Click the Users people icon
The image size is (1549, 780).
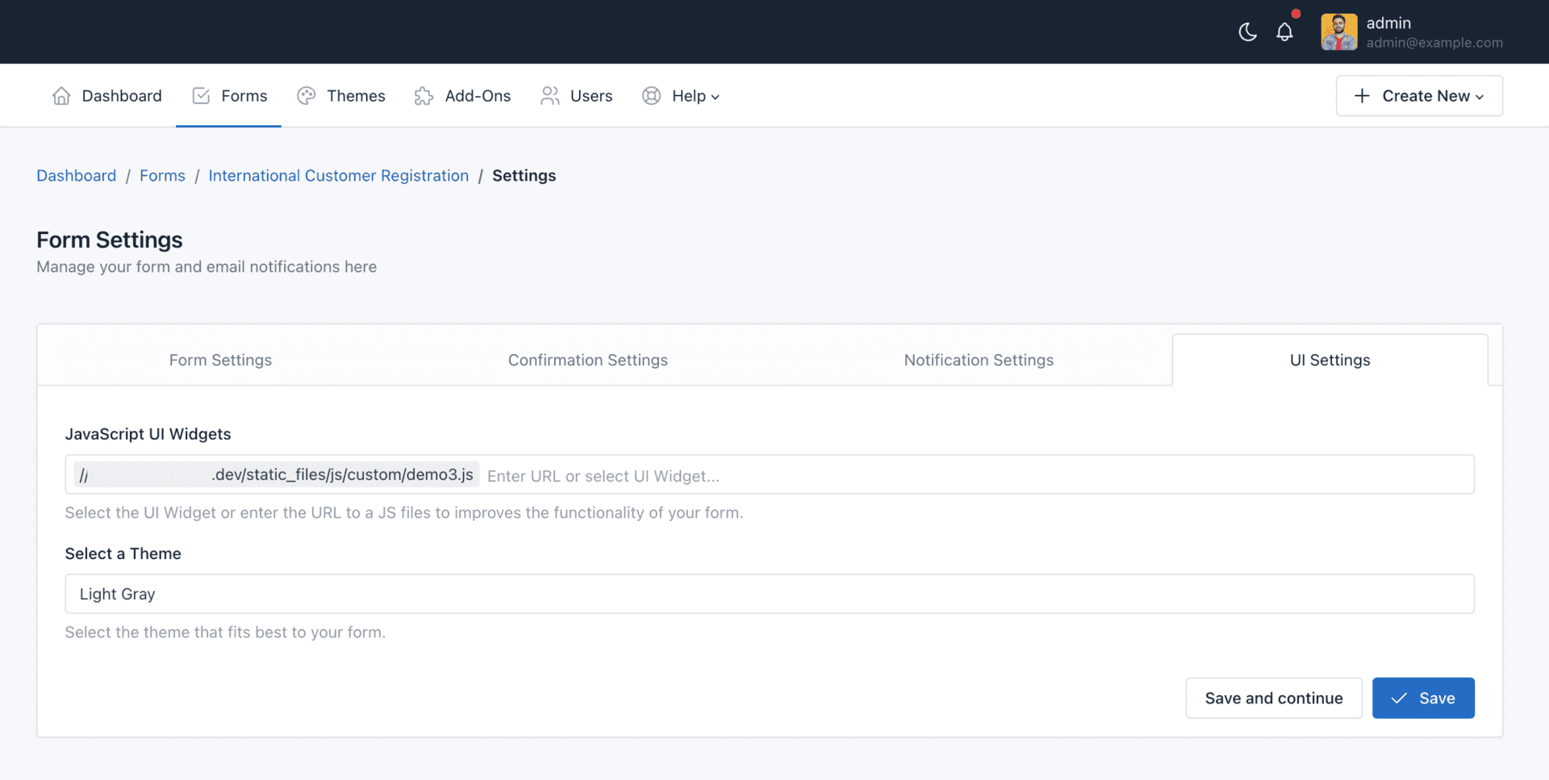click(x=550, y=96)
